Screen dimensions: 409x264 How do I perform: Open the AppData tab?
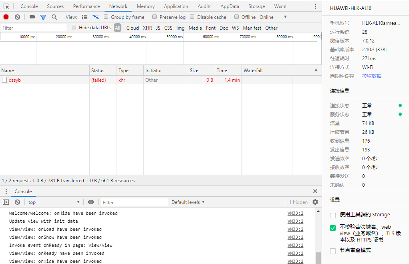coord(230,6)
